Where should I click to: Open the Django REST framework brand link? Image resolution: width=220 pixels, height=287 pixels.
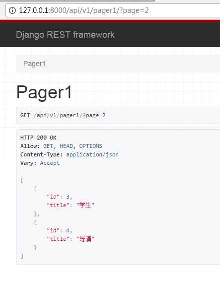[x=66, y=35]
